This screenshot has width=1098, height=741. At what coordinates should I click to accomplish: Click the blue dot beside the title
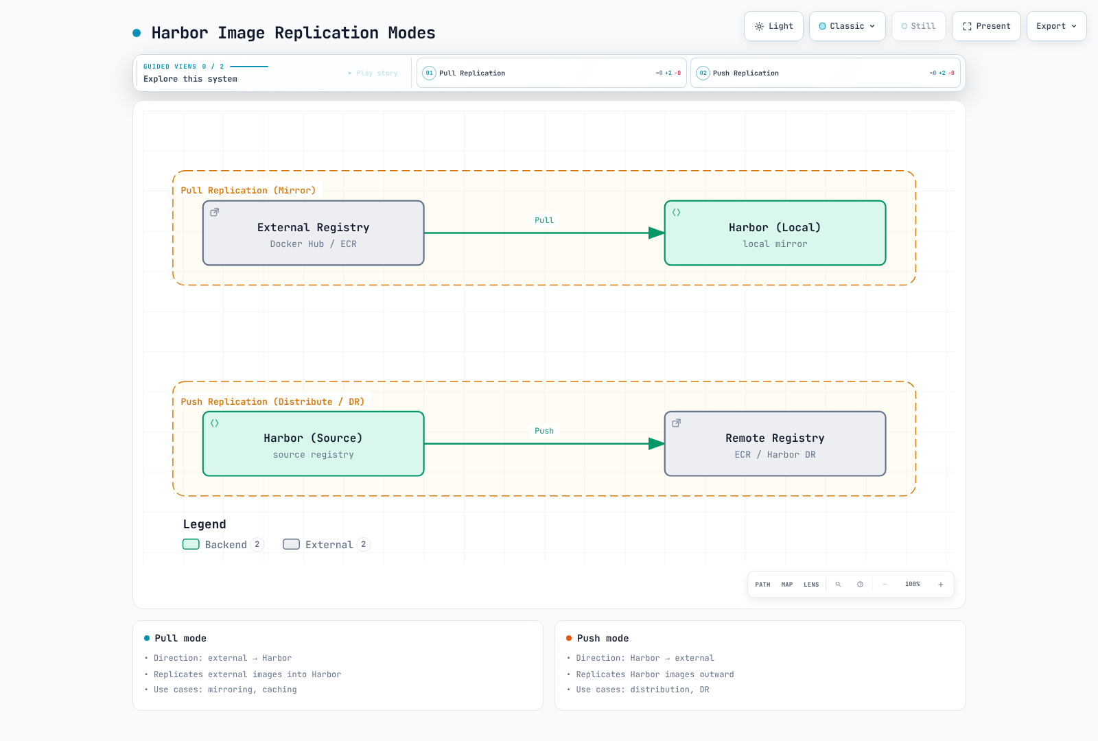coord(137,33)
